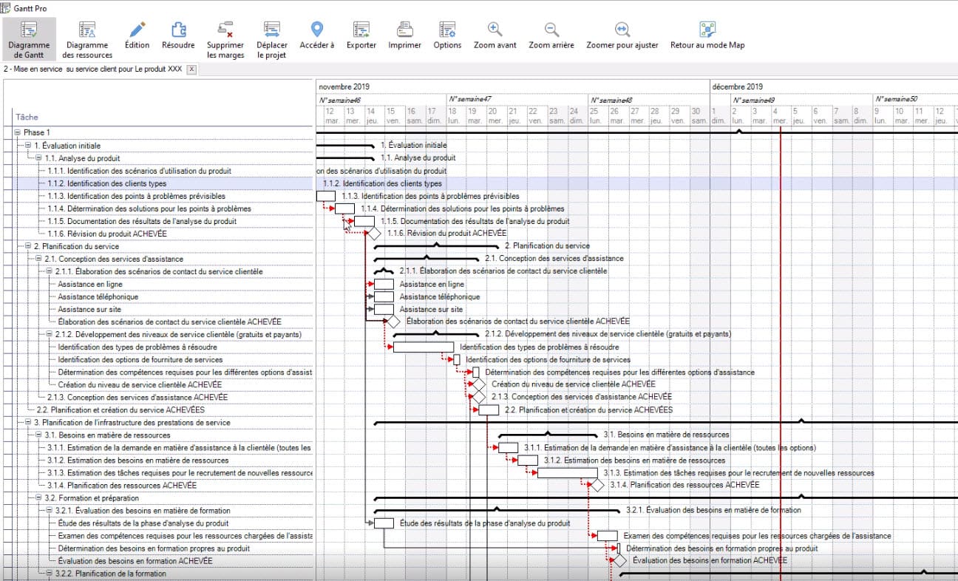
Task: Click the 3.1.4 Planification des ressources milestone diamond
Action: point(597,486)
